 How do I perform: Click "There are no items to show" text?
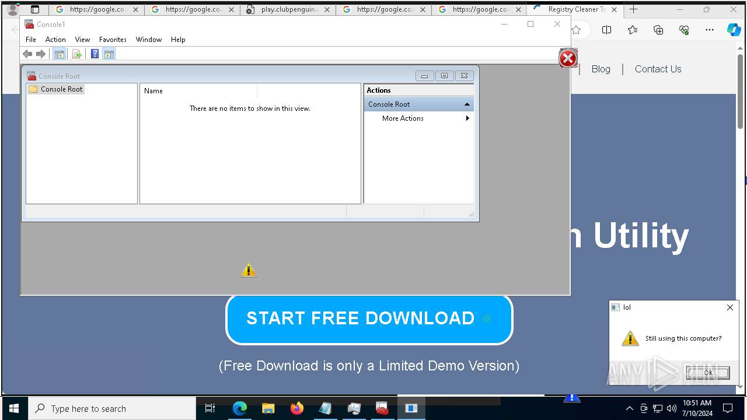tap(250, 108)
